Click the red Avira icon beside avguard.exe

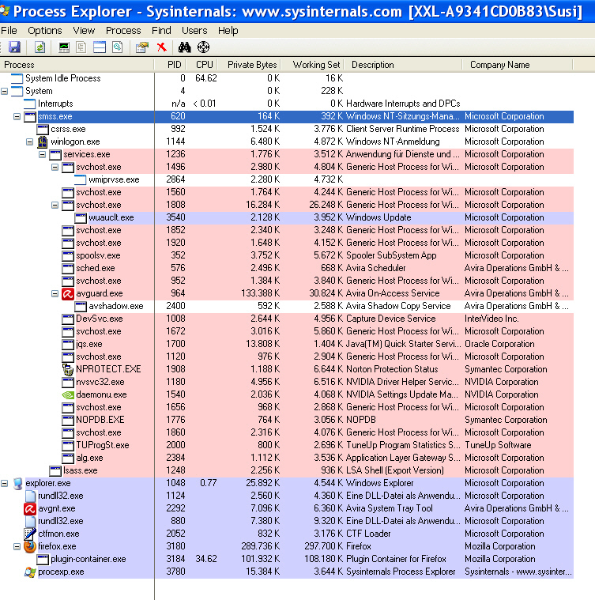click(x=68, y=293)
